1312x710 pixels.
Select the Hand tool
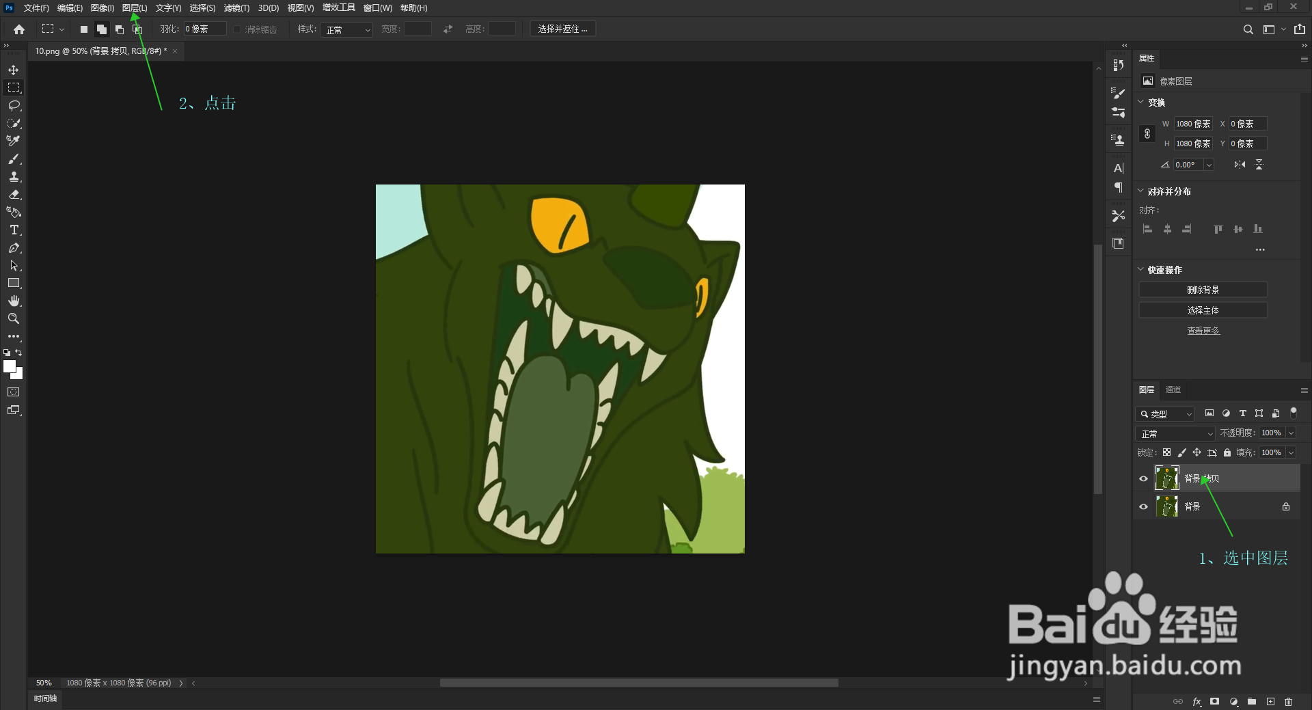(14, 301)
